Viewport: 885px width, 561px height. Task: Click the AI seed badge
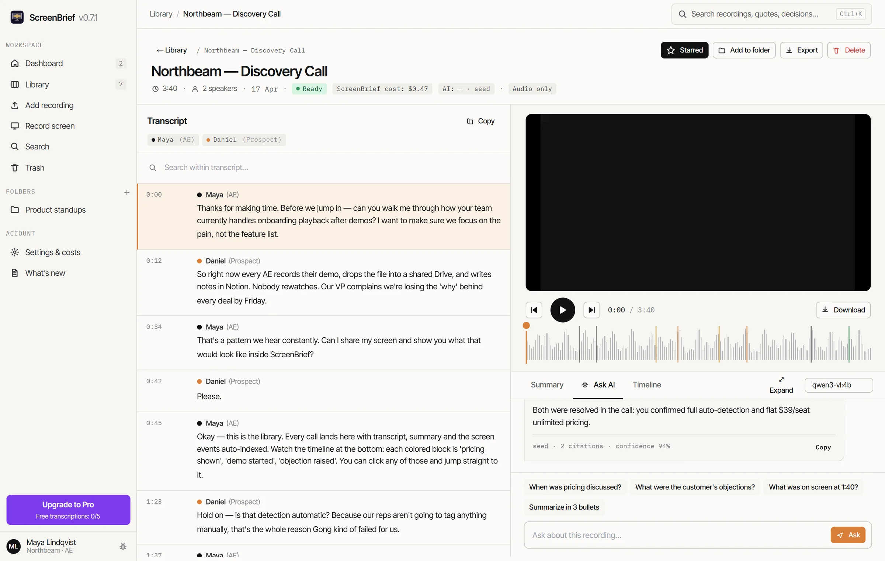pos(466,89)
